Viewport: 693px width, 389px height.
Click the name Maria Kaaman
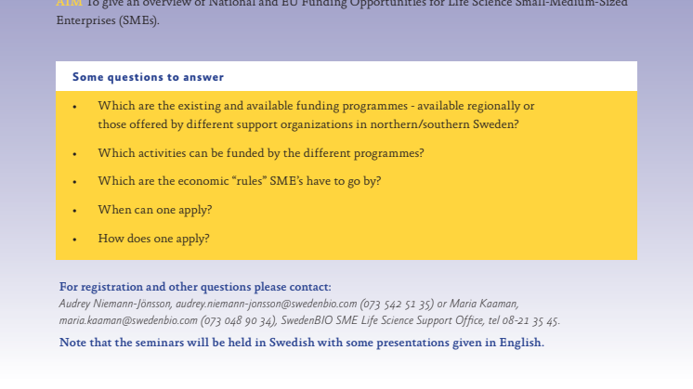pyautogui.click(x=483, y=304)
